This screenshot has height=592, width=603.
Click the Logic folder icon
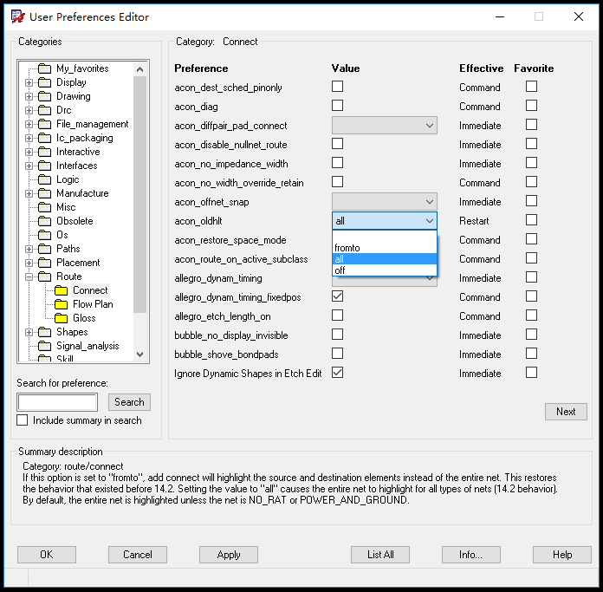pos(44,179)
